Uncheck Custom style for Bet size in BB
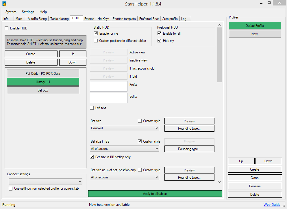This screenshot has width=287, height=209. pos(140,141)
